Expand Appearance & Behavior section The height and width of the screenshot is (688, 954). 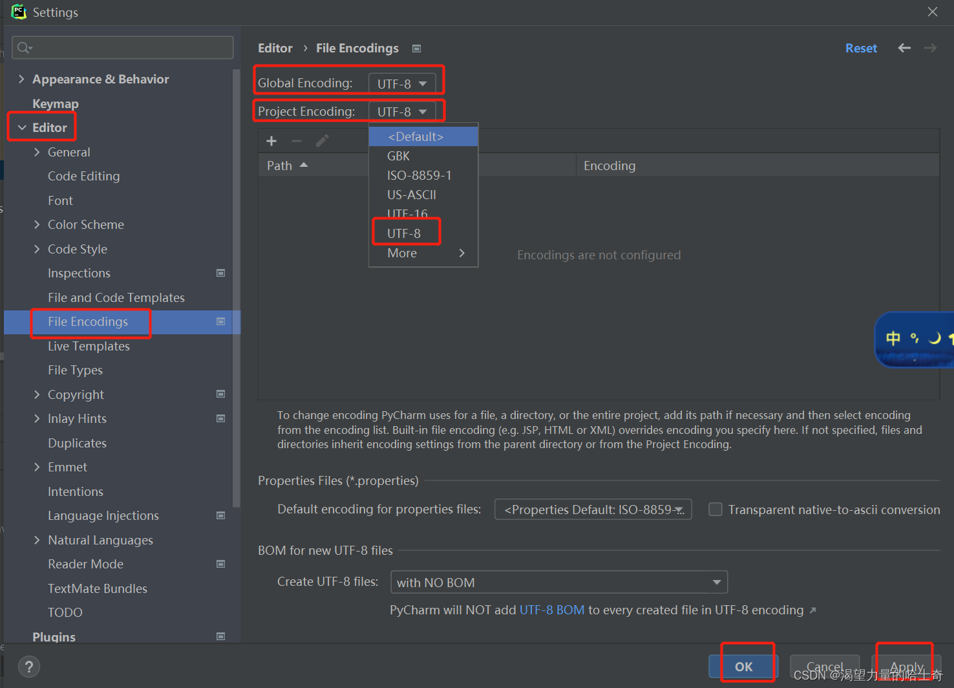[x=21, y=79]
